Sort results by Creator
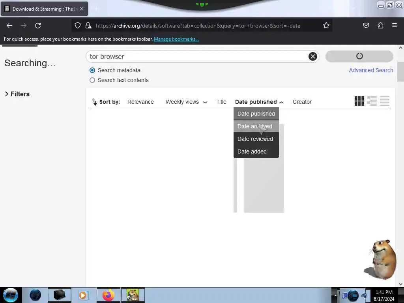 pyautogui.click(x=302, y=102)
